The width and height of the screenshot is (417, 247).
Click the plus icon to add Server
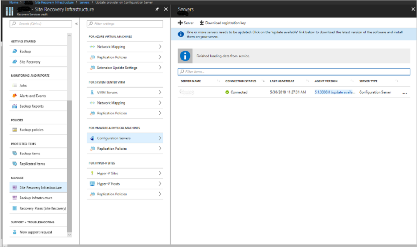point(180,23)
